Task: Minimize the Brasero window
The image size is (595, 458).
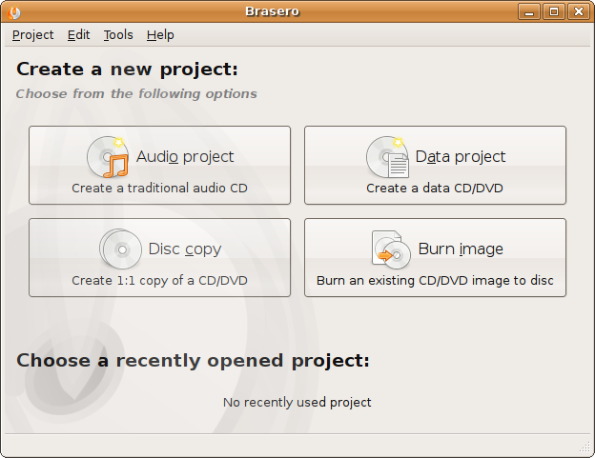Action: point(531,11)
